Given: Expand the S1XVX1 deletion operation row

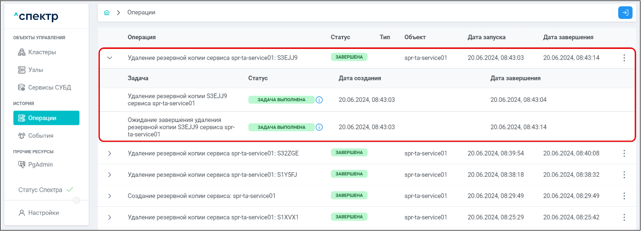Looking at the screenshot, I should click(109, 217).
